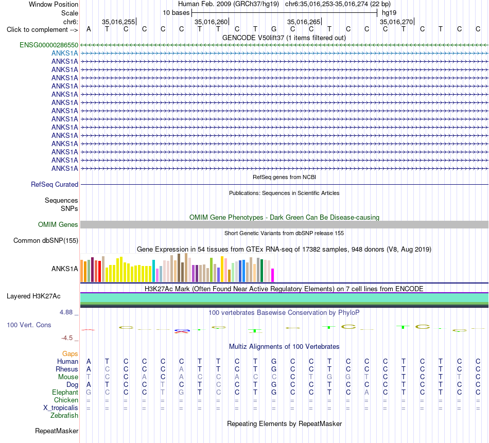Click the Gaps label in Multiz track
Image resolution: width=489 pixels, height=443 pixels.
[70, 353]
